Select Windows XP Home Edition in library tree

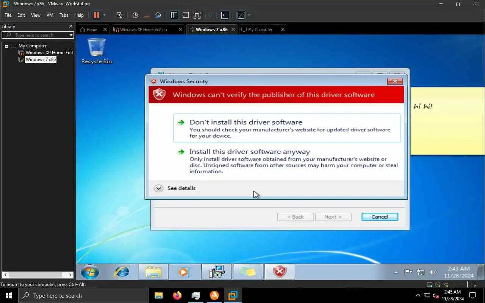[x=49, y=53]
